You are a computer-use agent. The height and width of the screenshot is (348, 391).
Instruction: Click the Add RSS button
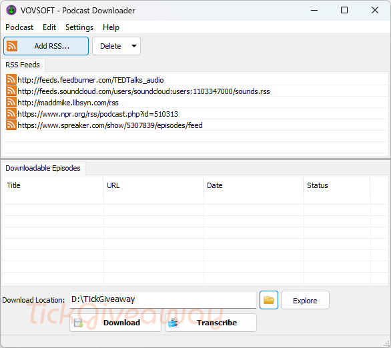click(46, 46)
